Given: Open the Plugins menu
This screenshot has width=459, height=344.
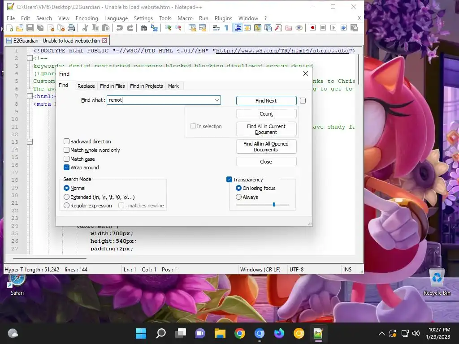Looking at the screenshot, I should point(223,18).
